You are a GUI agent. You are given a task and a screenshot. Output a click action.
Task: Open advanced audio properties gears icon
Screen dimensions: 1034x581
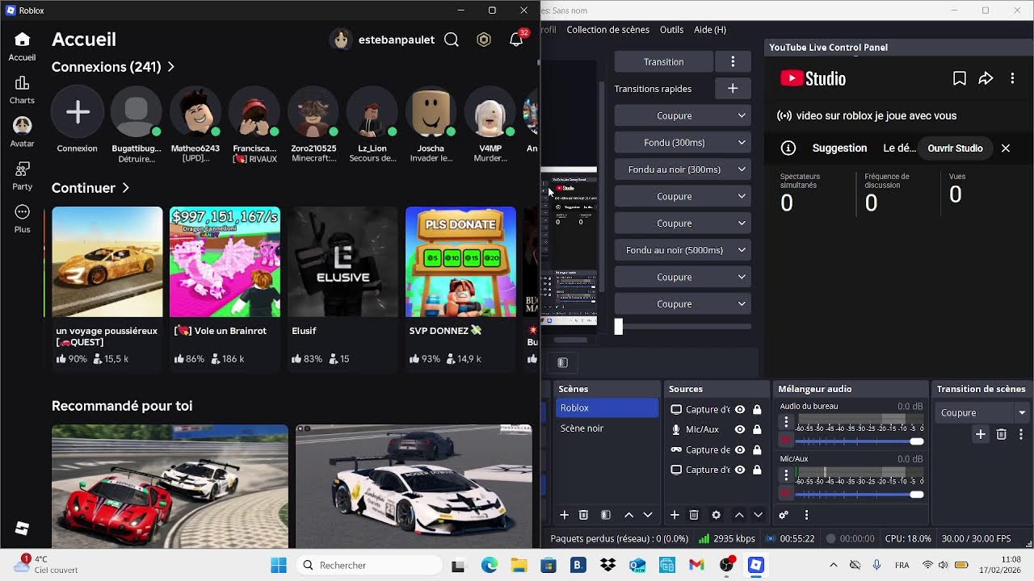click(x=784, y=515)
